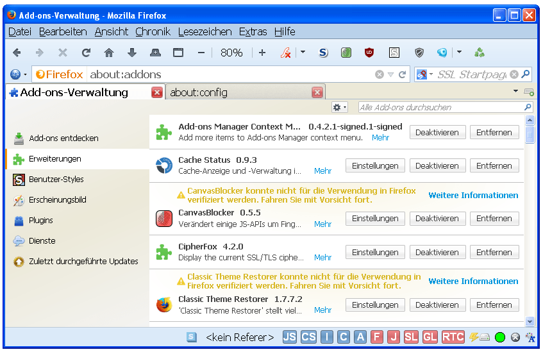Click the blue S status bar icon
Screen dimensions: 543x352
coord(192,337)
